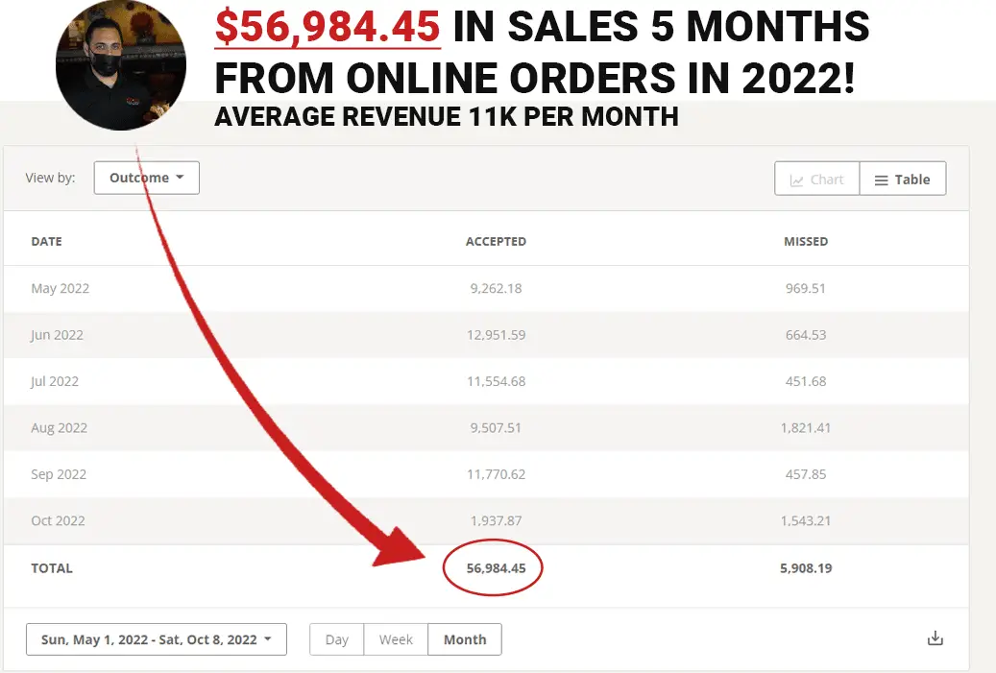This screenshot has height=673, width=996.
Task: Click the download export icon
Action: click(935, 638)
